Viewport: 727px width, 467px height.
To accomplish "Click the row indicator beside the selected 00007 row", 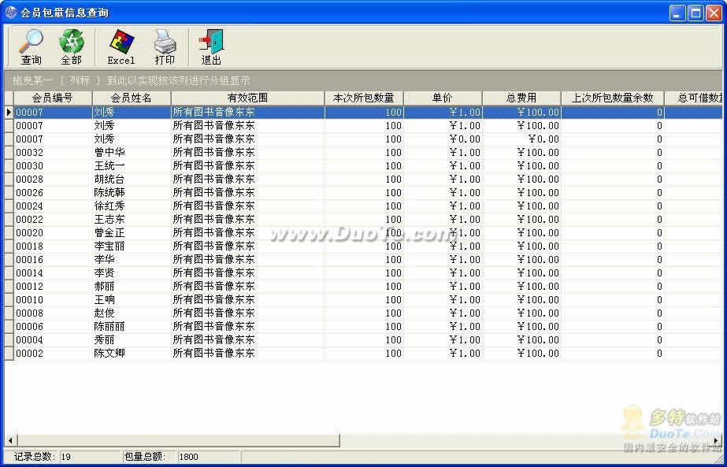I will pos(9,113).
